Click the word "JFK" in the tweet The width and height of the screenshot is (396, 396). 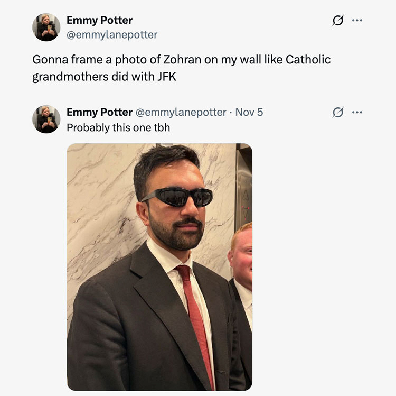167,77
